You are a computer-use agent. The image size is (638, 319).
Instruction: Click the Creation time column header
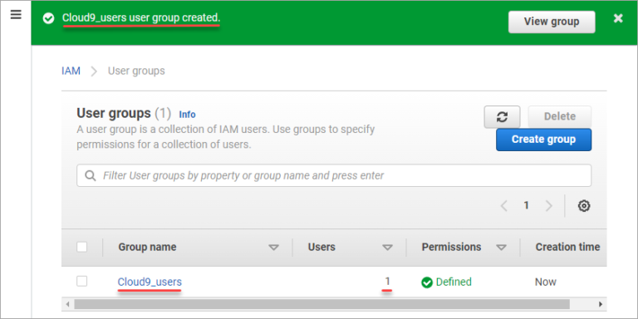[567, 247]
